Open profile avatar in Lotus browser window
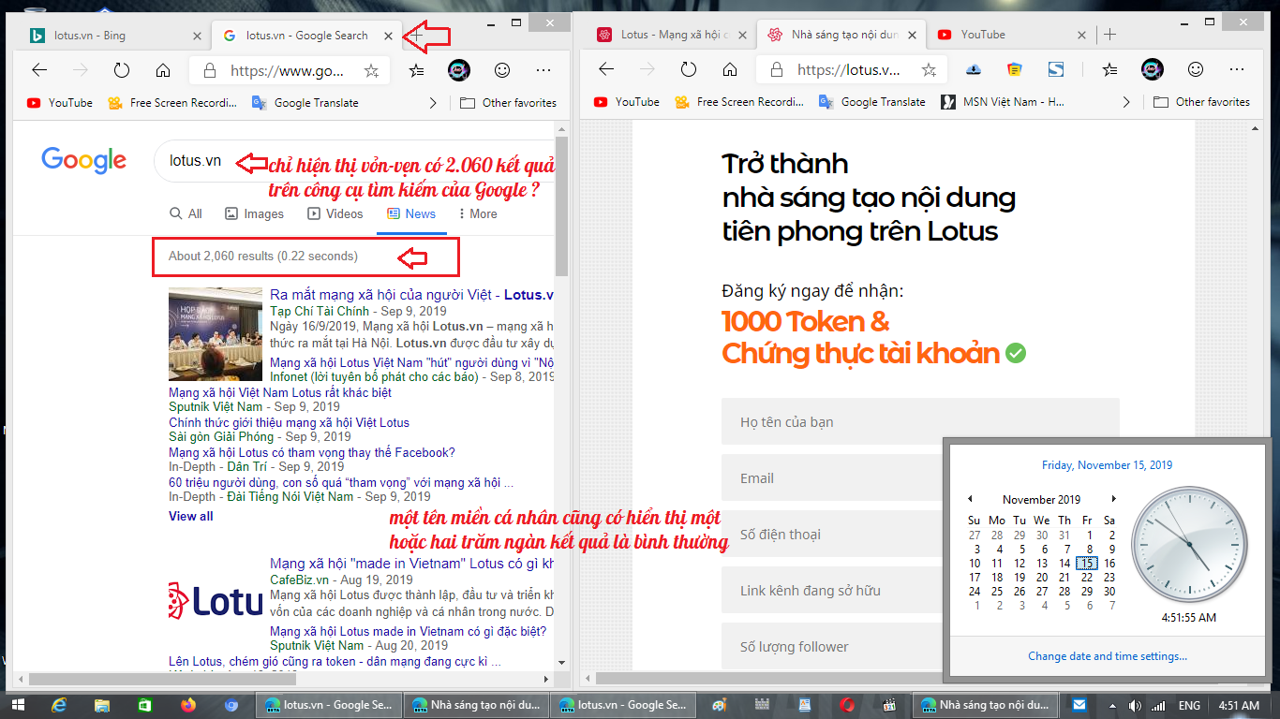This screenshot has width=1280, height=719. (1152, 68)
